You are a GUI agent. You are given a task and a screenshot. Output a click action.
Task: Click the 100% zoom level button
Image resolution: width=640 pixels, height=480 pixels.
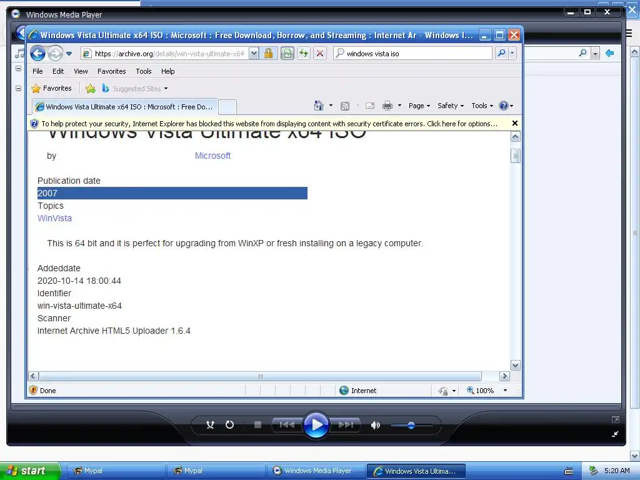click(x=481, y=391)
